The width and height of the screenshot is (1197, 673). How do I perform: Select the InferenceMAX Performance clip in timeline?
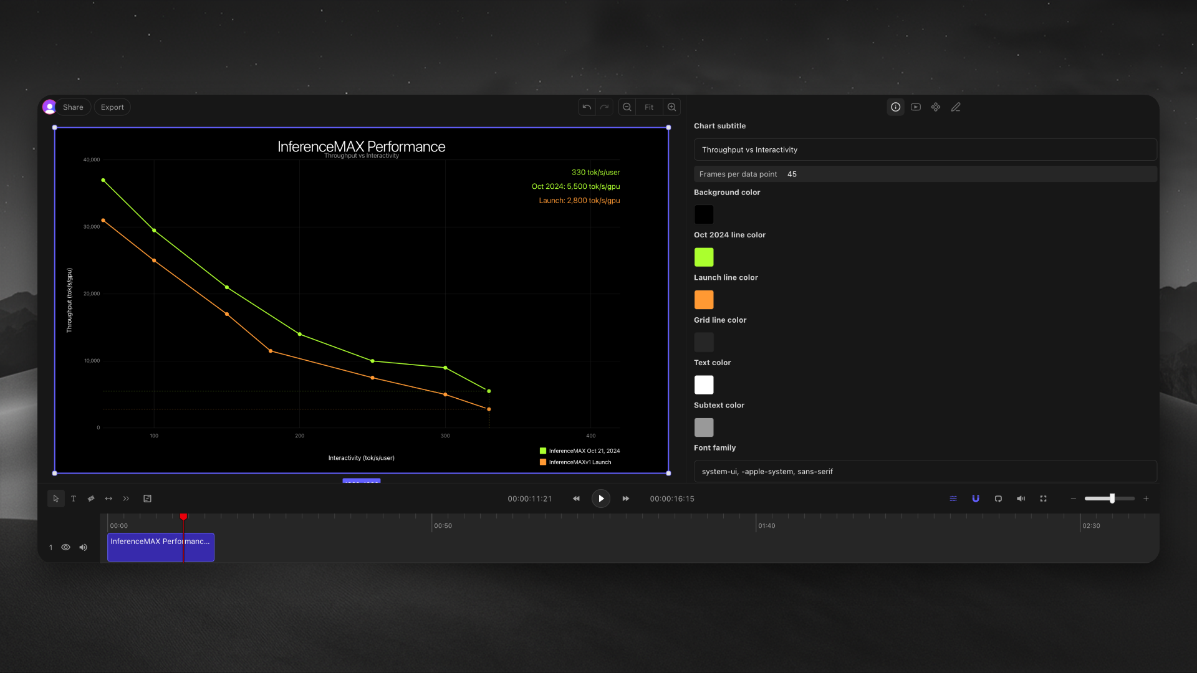pos(160,547)
